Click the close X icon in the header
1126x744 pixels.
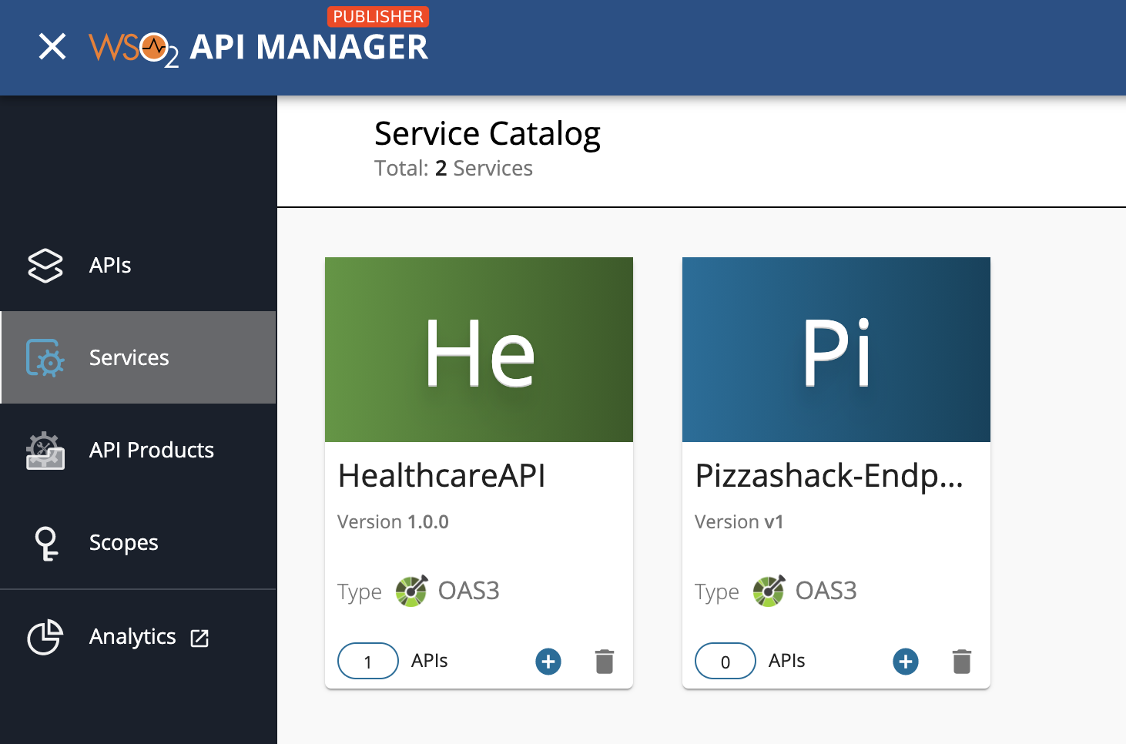52,47
